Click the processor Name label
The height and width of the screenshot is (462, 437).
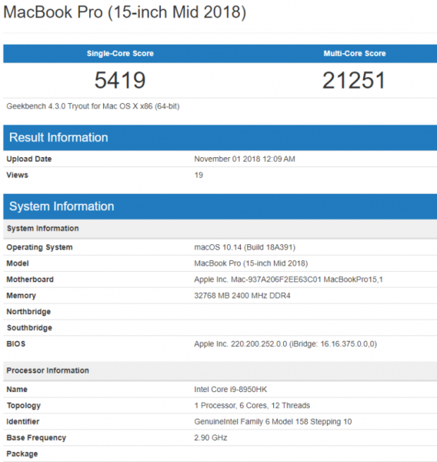[x=17, y=390]
